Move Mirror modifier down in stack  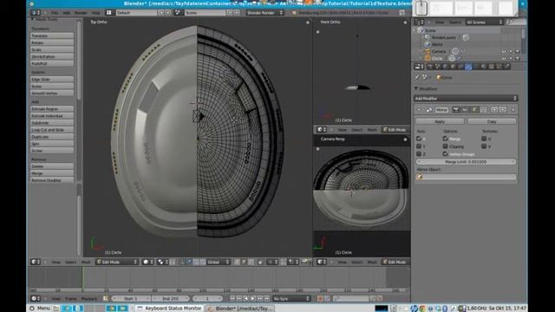[x=503, y=110]
